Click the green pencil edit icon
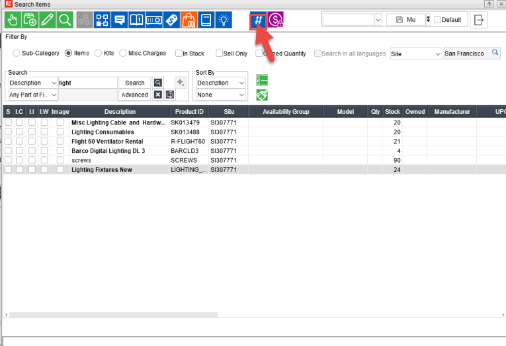The width and height of the screenshot is (506, 346). pos(48,20)
